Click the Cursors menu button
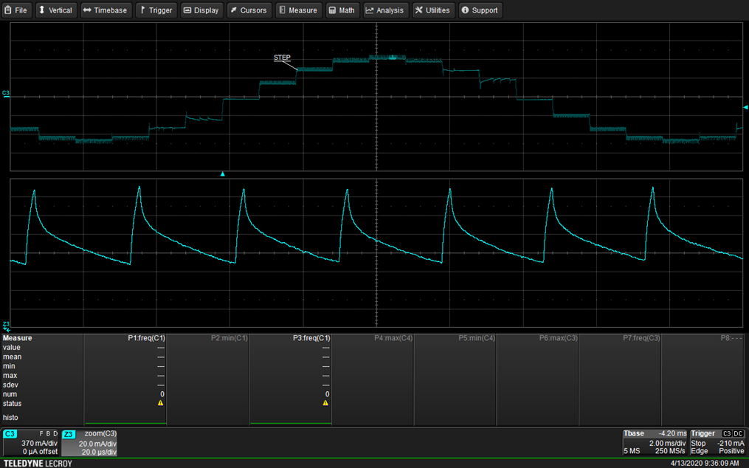This screenshot has width=749, height=468. [x=248, y=10]
